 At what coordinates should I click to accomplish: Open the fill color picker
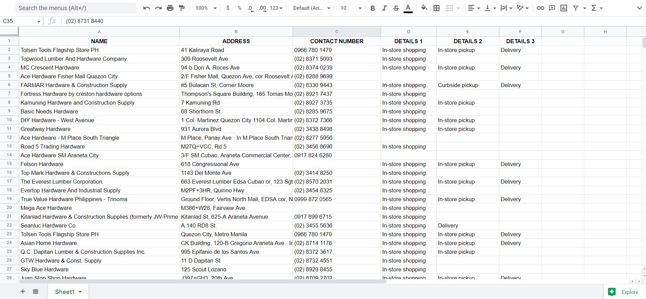pyautogui.click(x=424, y=8)
